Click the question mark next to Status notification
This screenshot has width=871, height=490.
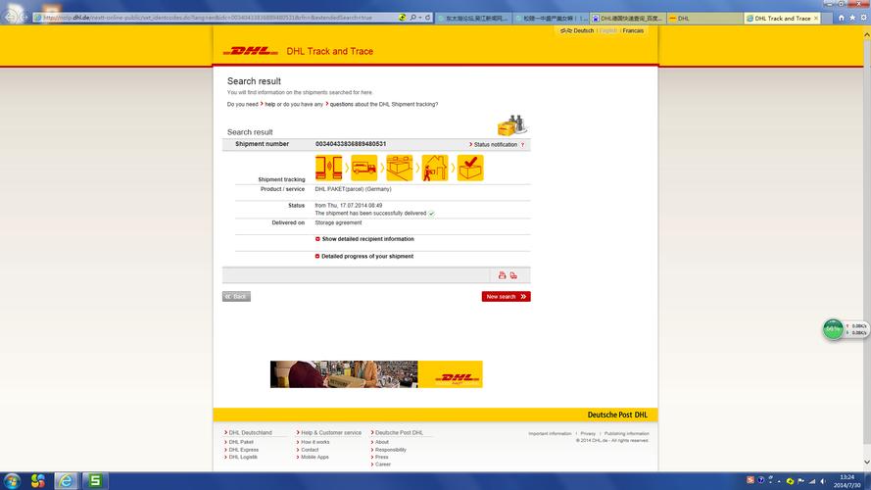[x=522, y=144]
